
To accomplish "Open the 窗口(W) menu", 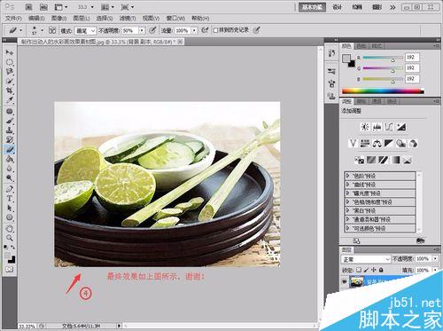I will 175,19.
